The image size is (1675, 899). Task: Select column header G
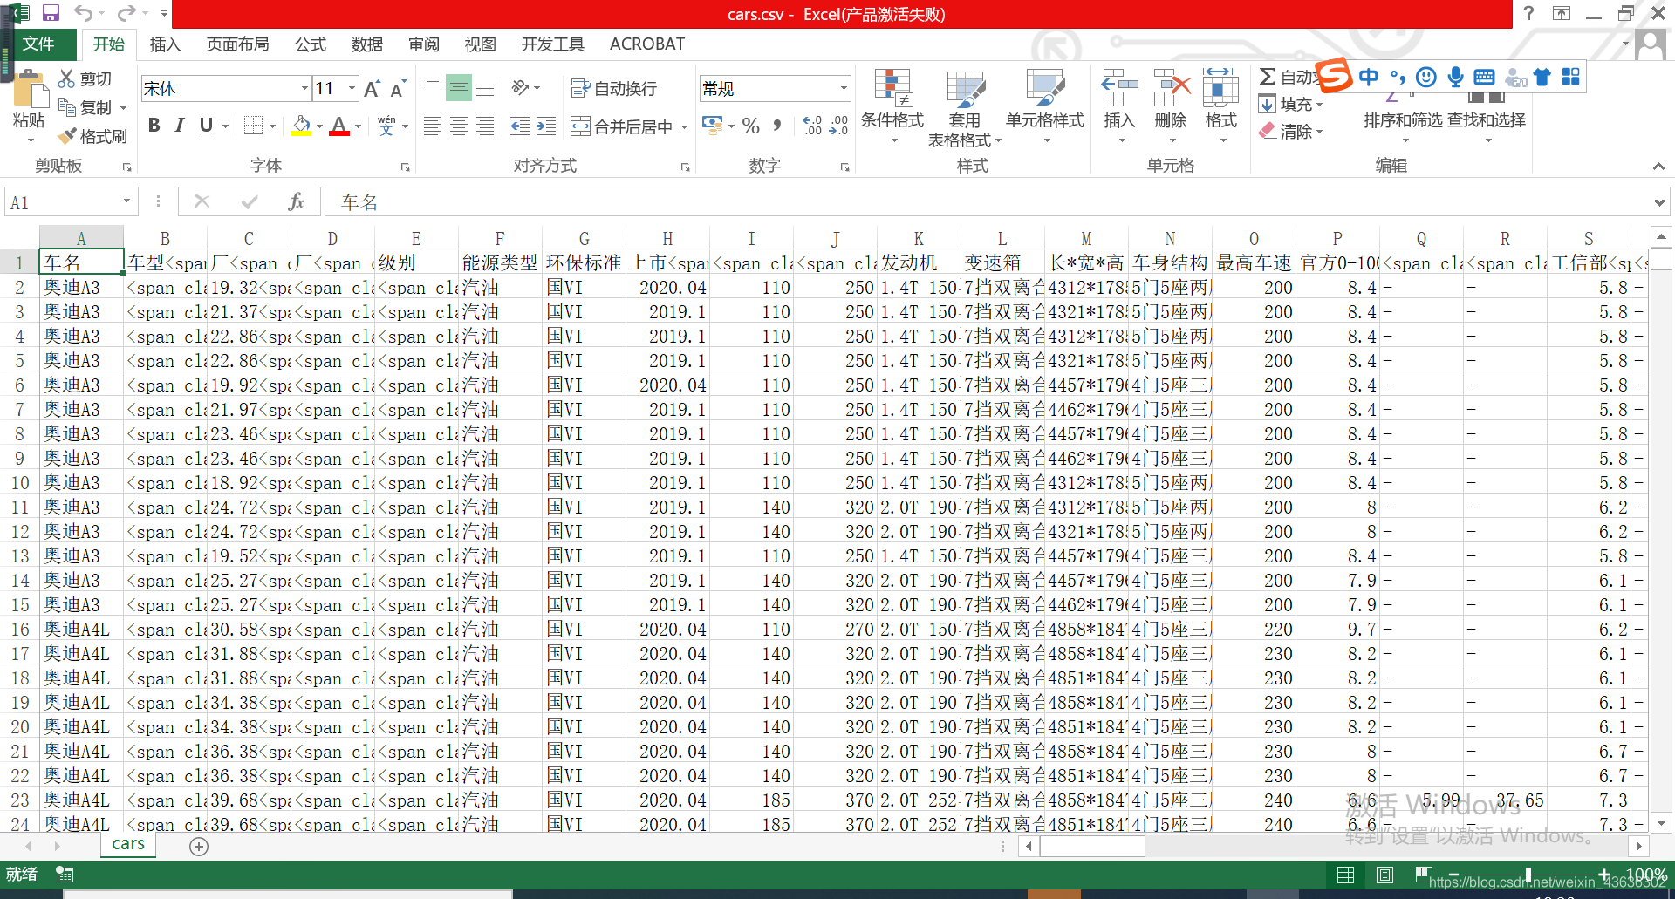(x=584, y=238)
